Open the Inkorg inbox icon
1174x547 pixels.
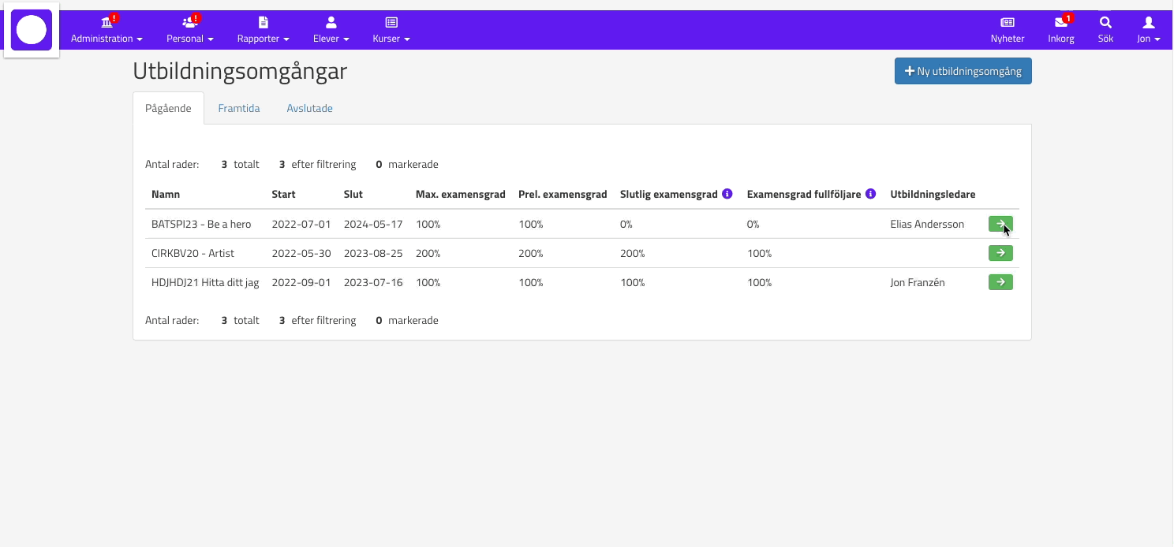(x=1060, y=23)
